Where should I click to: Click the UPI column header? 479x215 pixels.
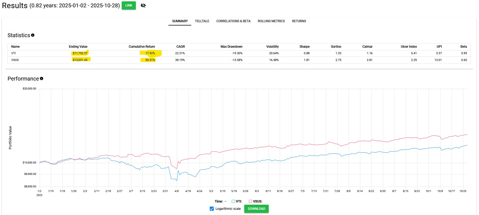point(439,47)
